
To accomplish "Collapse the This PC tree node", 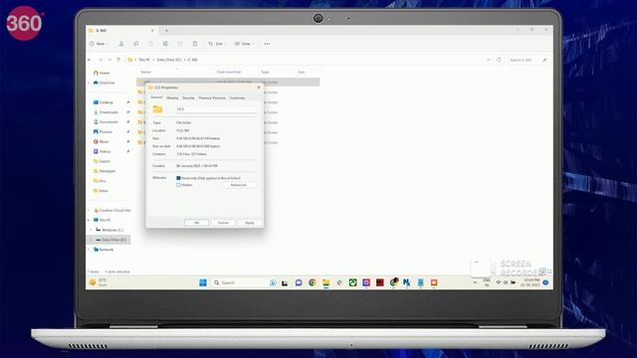I will coord(89,220).
